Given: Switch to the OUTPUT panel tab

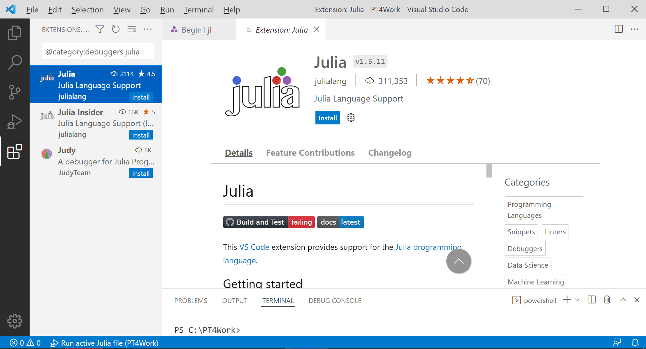Looking at the screenshot, I should 235,301.
